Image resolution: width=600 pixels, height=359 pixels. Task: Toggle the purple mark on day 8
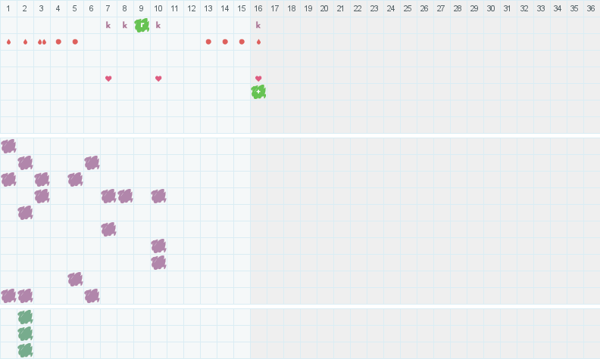pyautogui.click(x=125, y=197)
